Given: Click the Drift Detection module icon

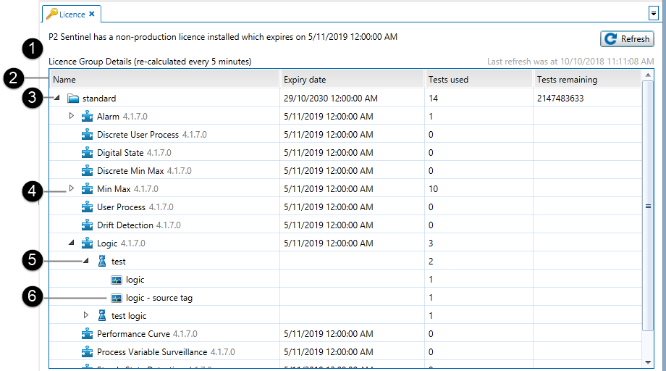Looking at the screenshot, I should click(88, 225).
